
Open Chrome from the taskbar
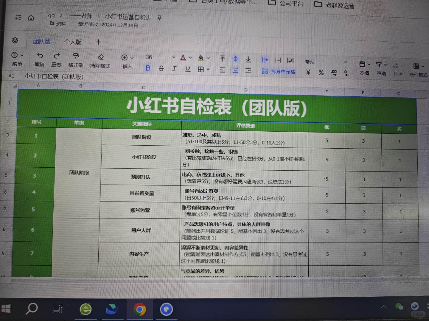click(x=140, y=310)
